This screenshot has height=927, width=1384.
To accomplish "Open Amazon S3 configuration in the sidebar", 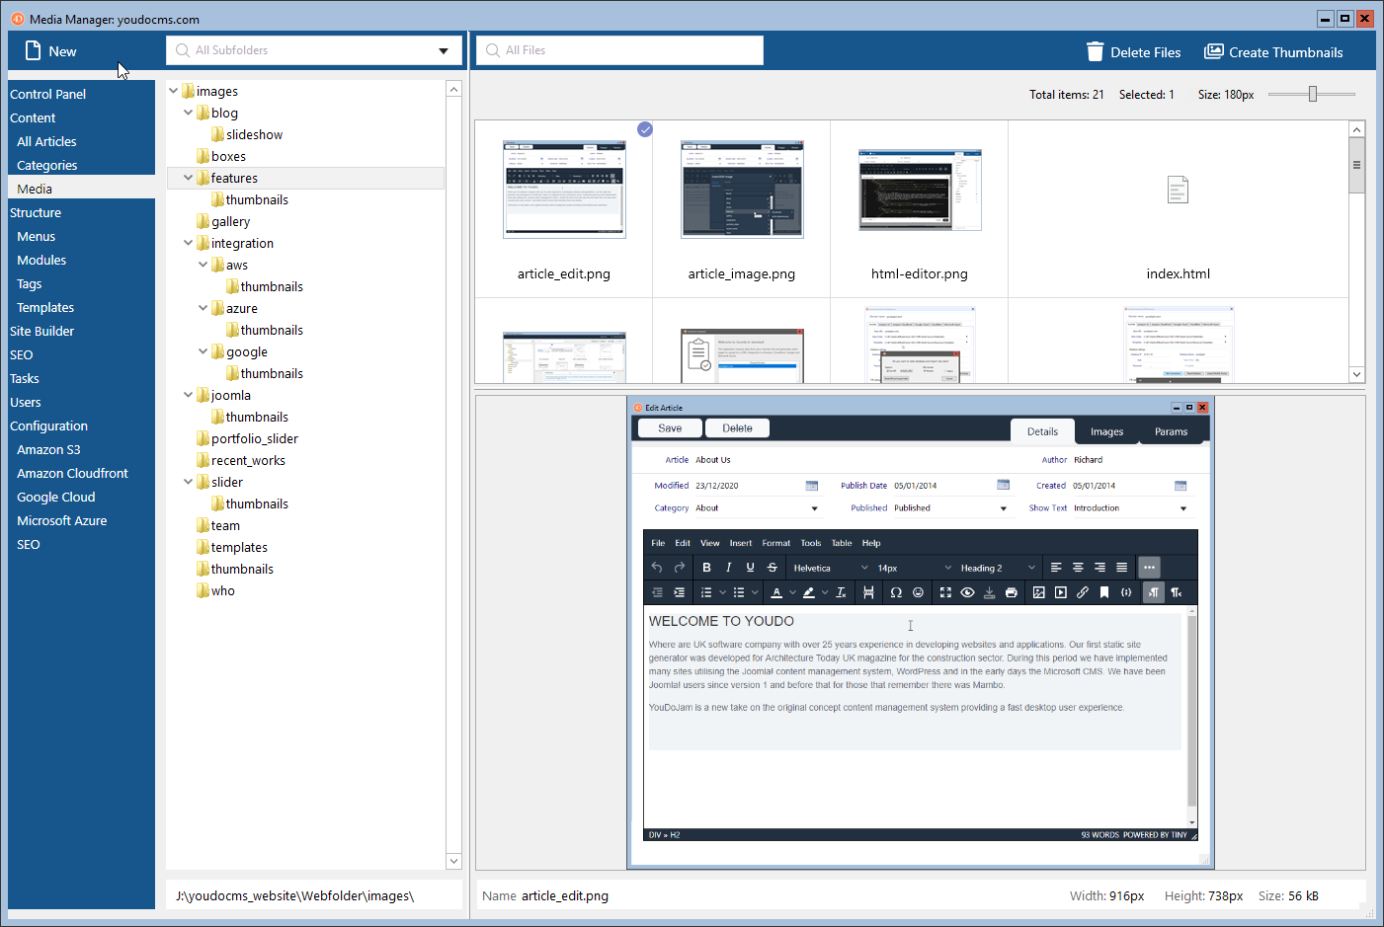I will pos(48,449).
